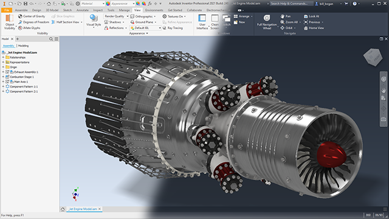Activate Look At command

pyautogui.click(x=311, y=16)
